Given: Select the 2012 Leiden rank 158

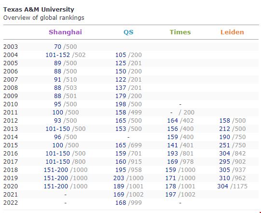Looking at the screenshot, I should click(x=224, y=120).
